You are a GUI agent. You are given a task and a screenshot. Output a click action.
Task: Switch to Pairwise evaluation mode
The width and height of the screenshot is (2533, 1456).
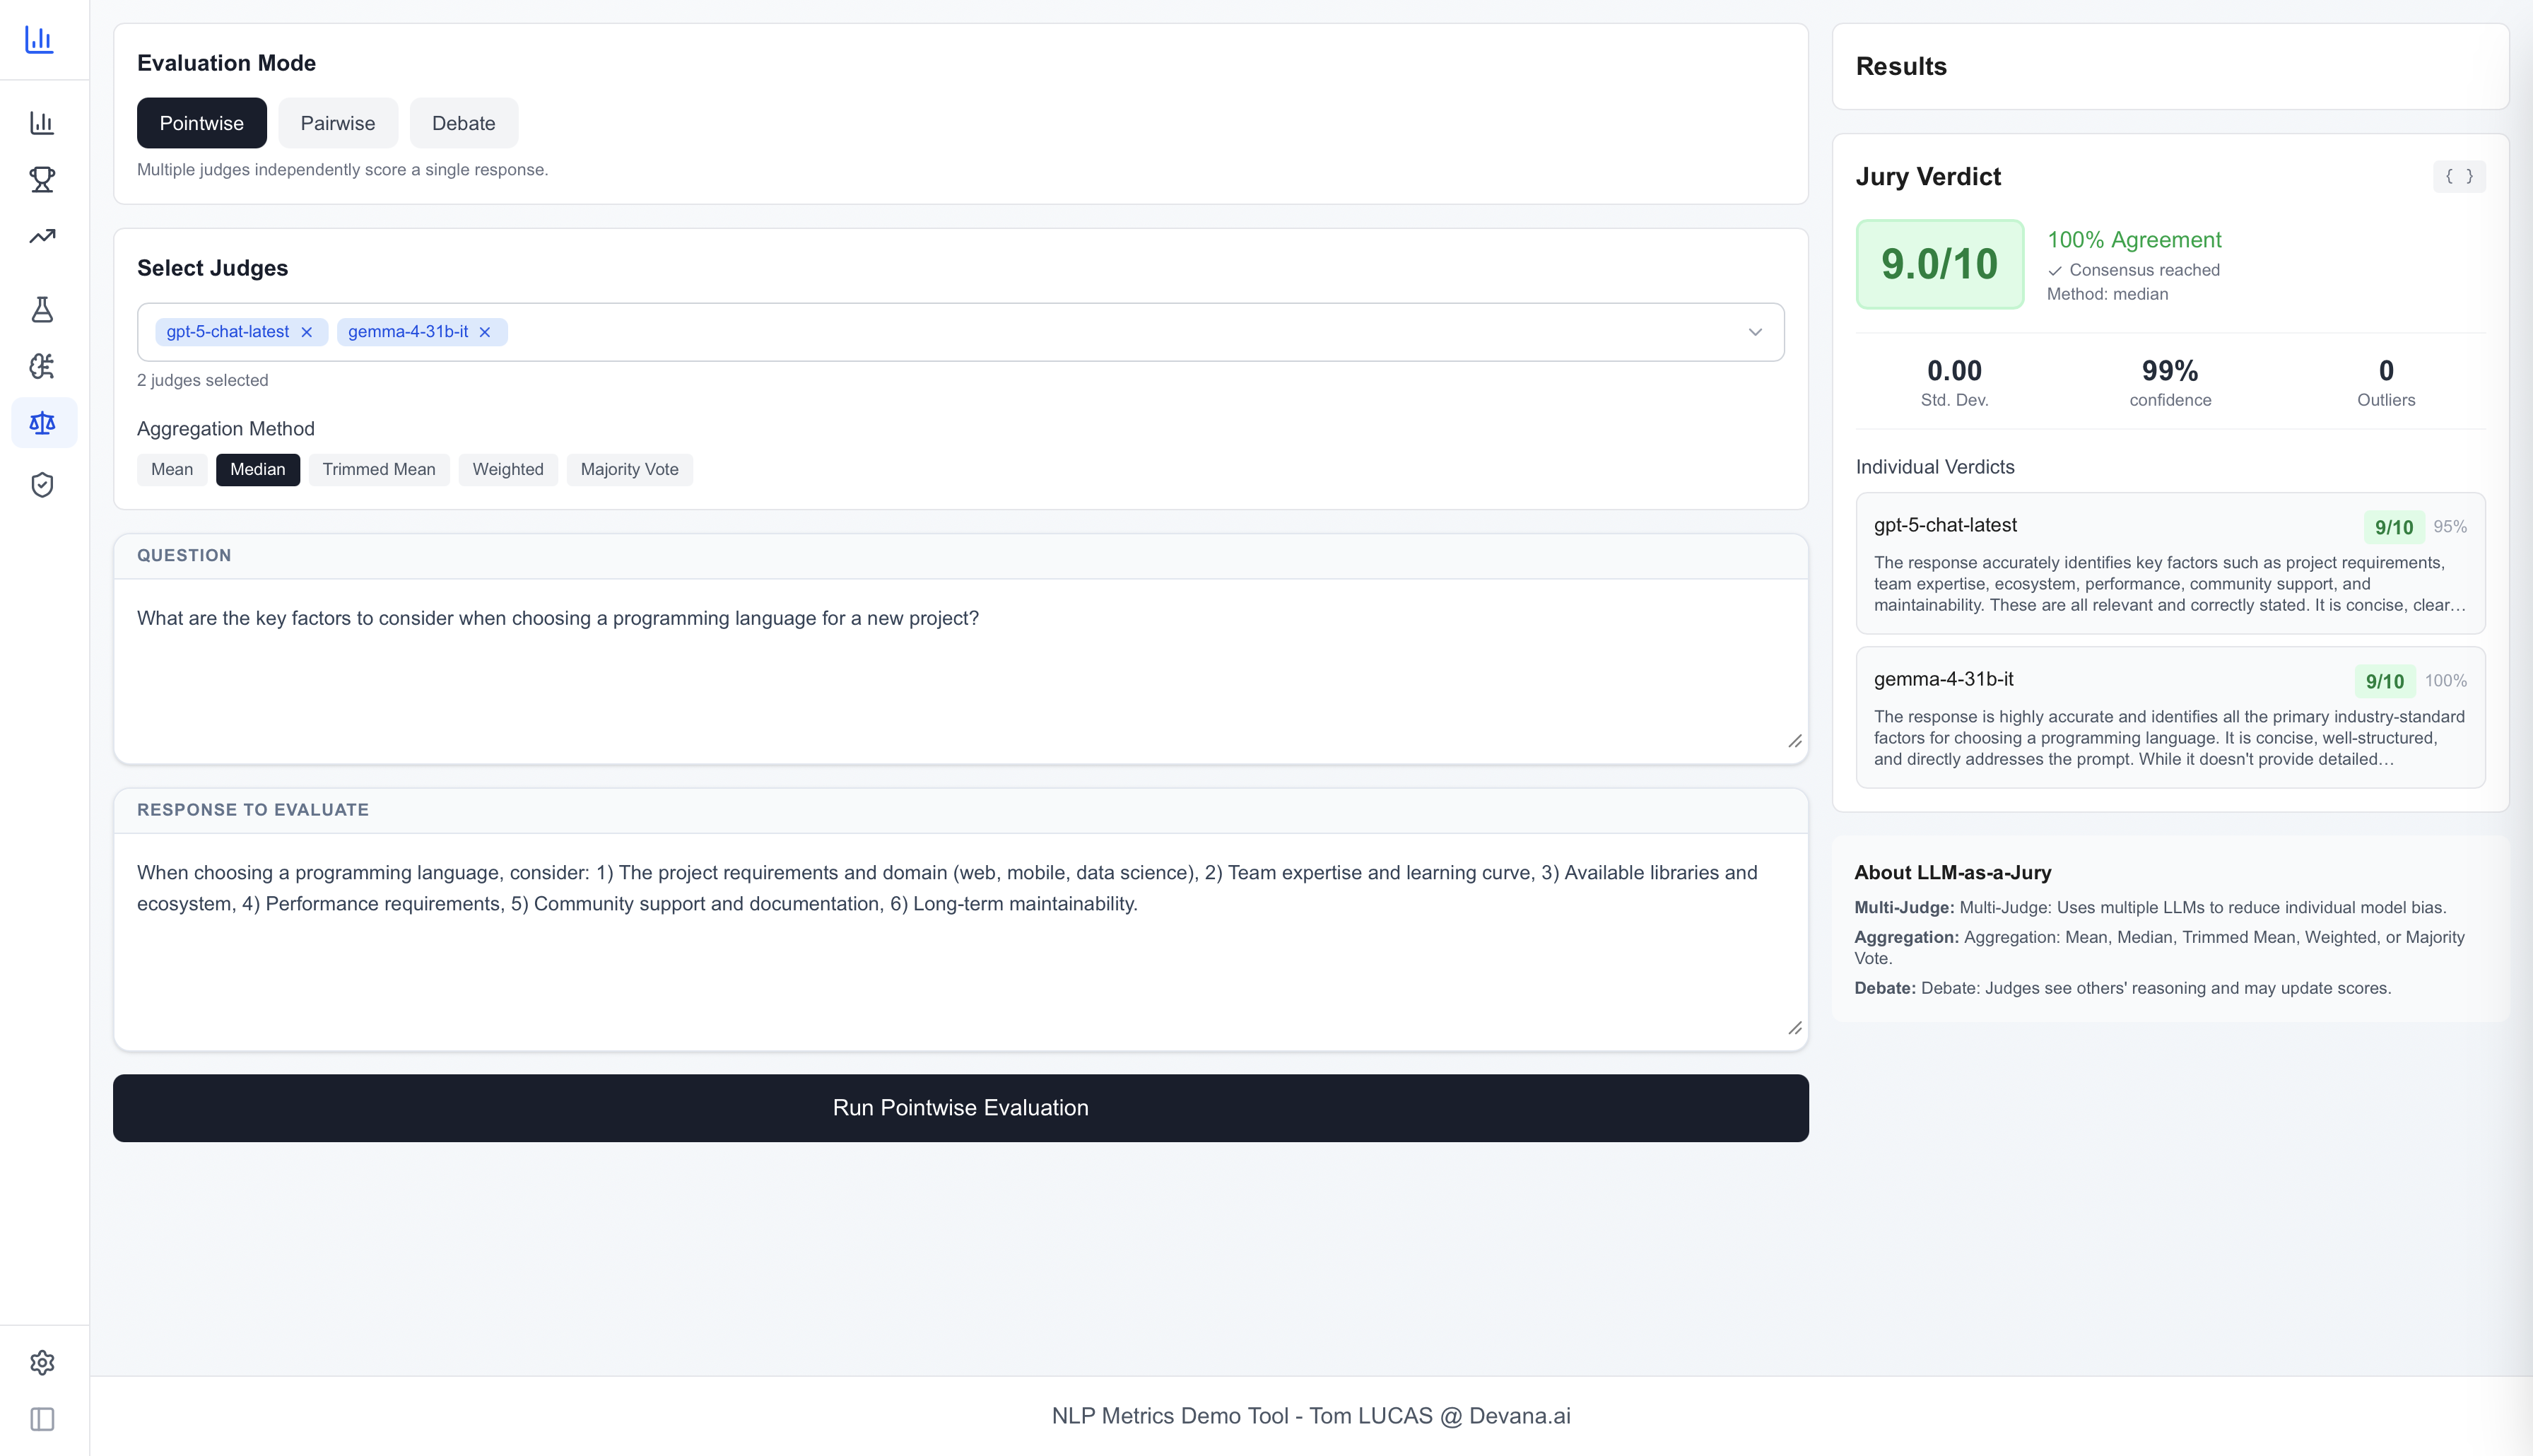pos(338,123)
